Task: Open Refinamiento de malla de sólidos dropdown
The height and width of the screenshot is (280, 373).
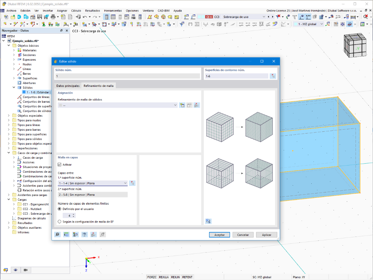Action: (118, 105)
